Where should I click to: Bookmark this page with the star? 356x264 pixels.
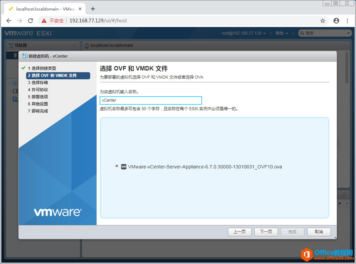pos(323,21)
